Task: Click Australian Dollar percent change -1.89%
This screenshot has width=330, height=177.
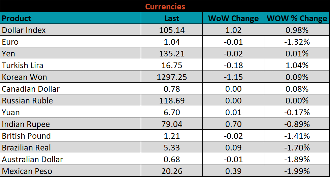Action: 297,160
